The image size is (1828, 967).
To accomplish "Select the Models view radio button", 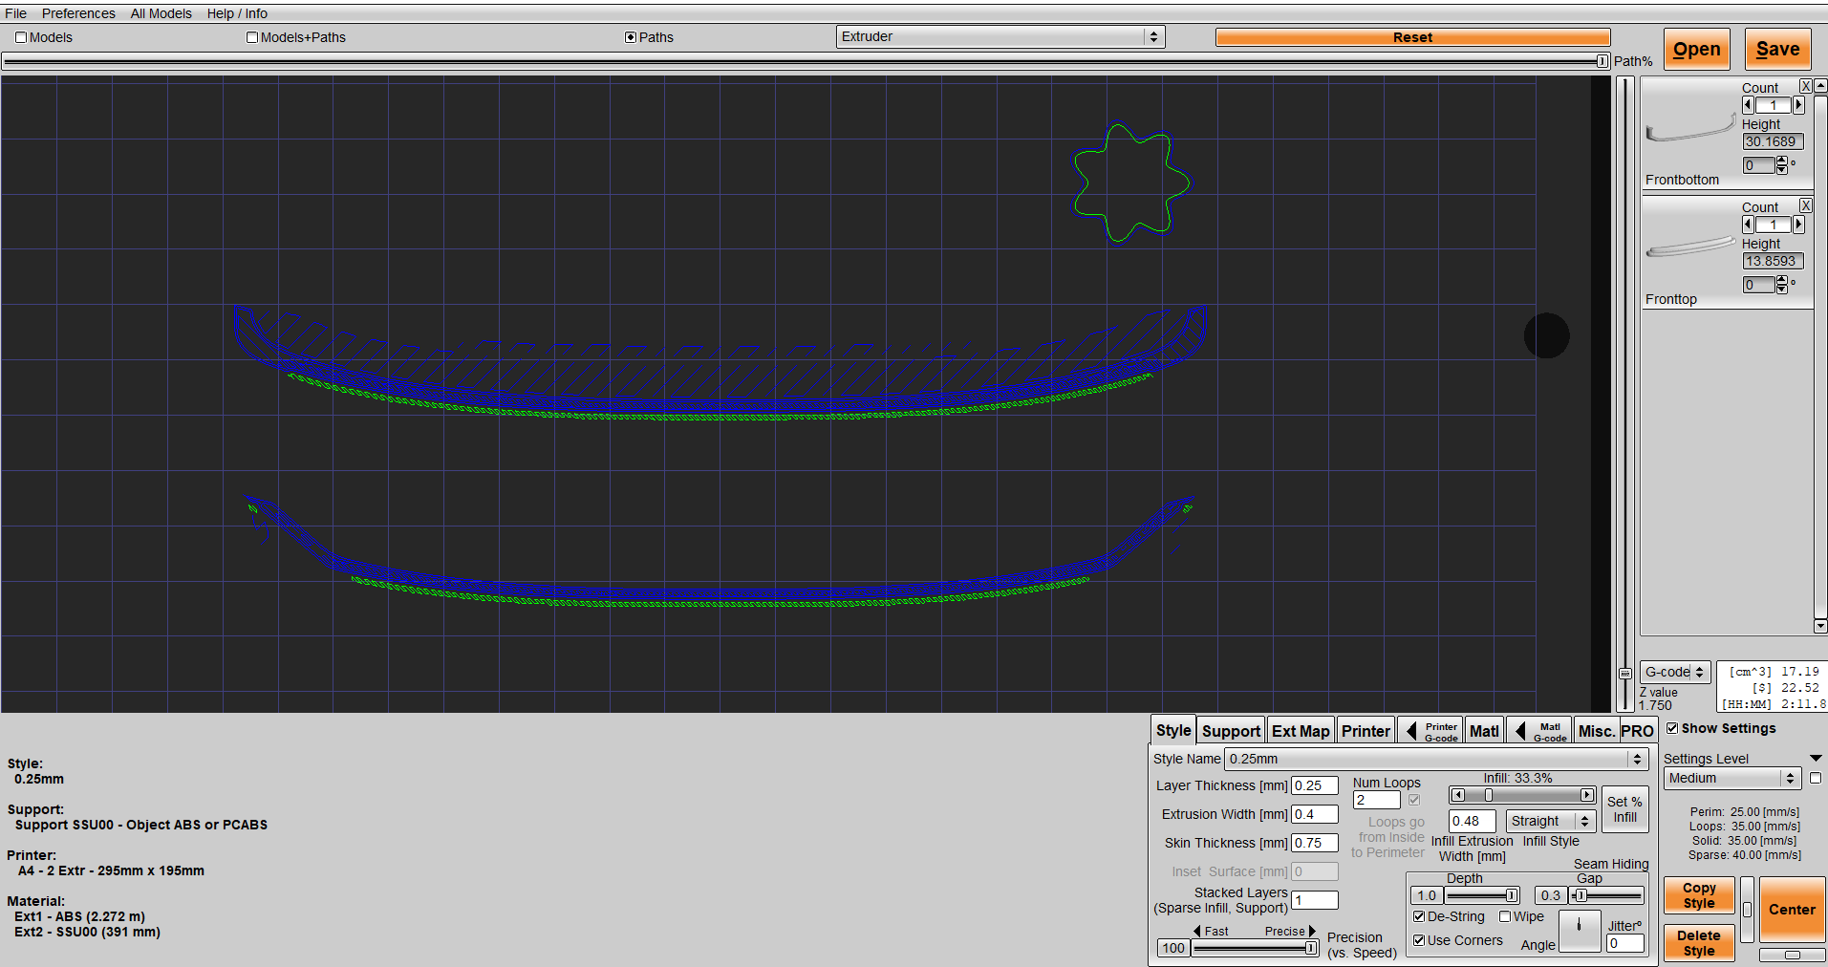I will 21,37.
